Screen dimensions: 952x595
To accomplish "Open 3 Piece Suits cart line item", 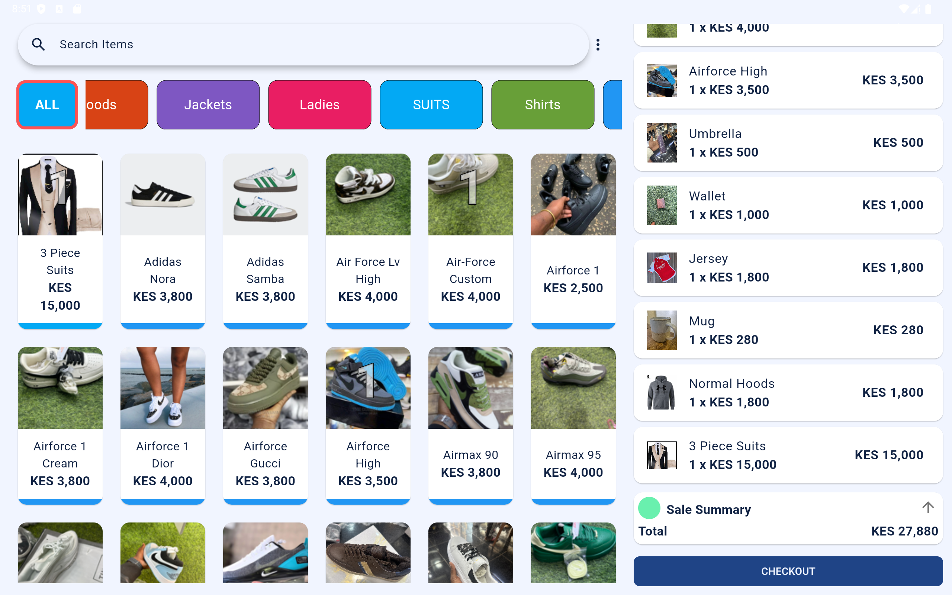I will point(788,455).
